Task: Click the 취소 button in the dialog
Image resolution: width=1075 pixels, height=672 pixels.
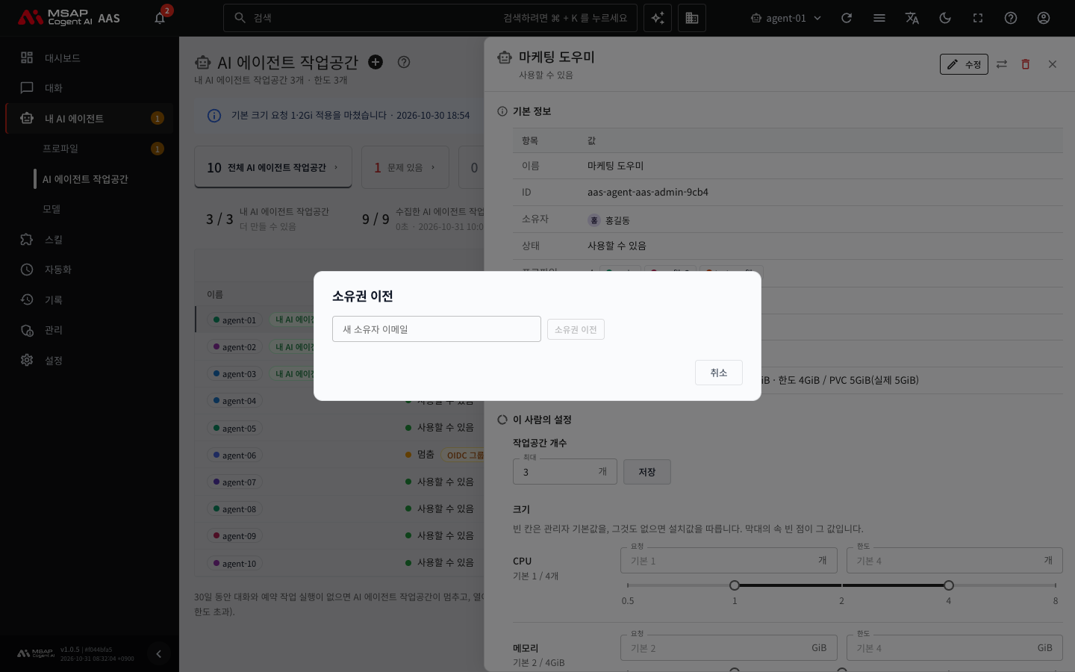Action: (x=719, y=373)
